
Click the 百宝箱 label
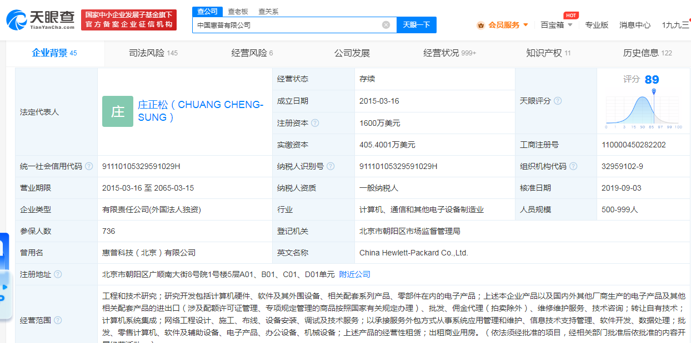pyautogui.click(x=552, y=25)
